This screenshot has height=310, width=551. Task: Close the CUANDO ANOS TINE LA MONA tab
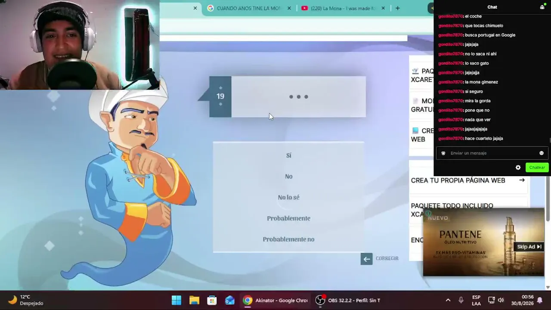coord(289,8)
